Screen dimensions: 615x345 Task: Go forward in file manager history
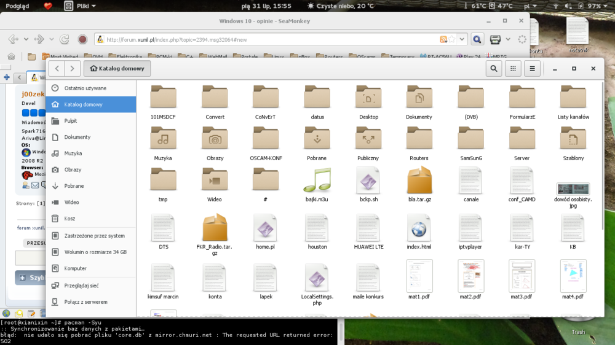73,69
